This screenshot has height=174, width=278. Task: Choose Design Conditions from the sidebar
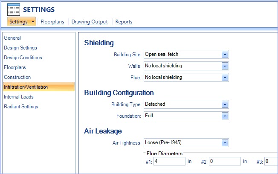[23, 58]
